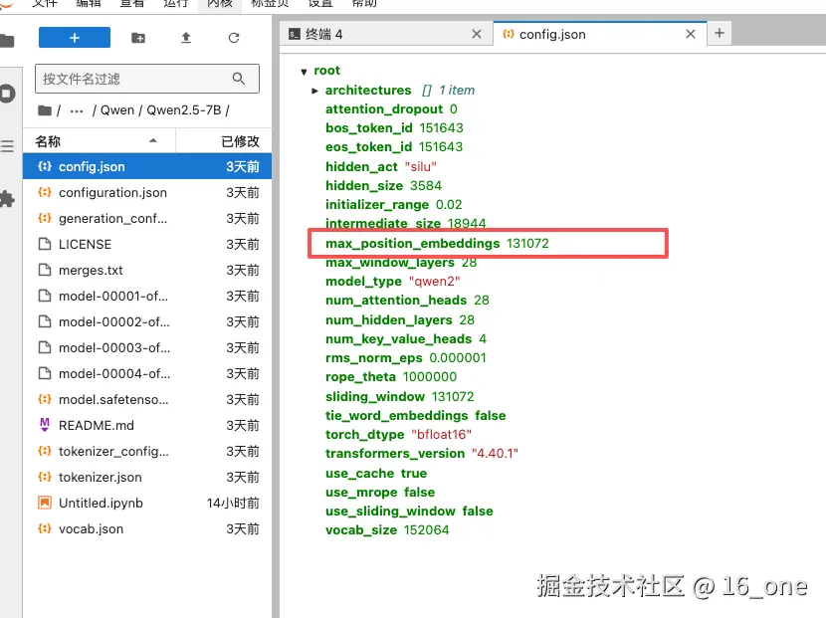826x618 pixels.
Task: Expand the architectures array node
Action: (314, 91)
